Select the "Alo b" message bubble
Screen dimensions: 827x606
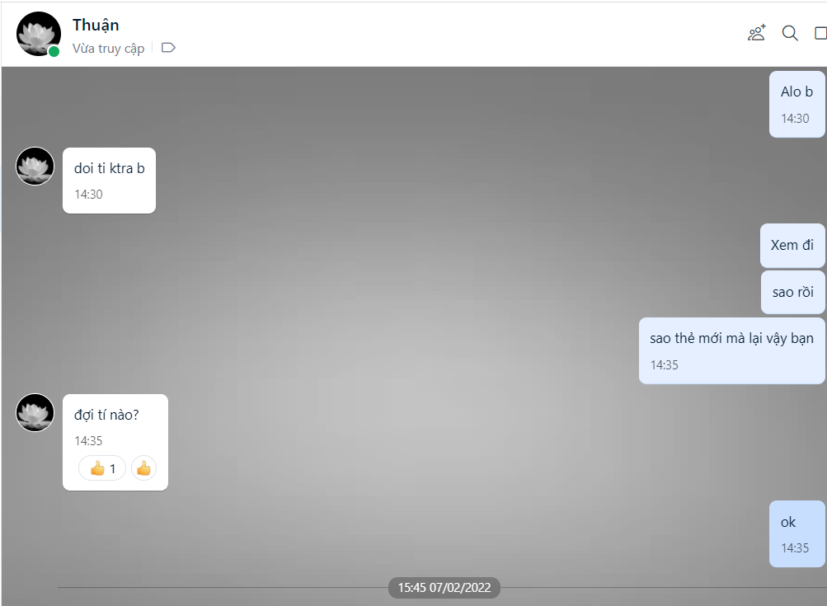(796, 92)
